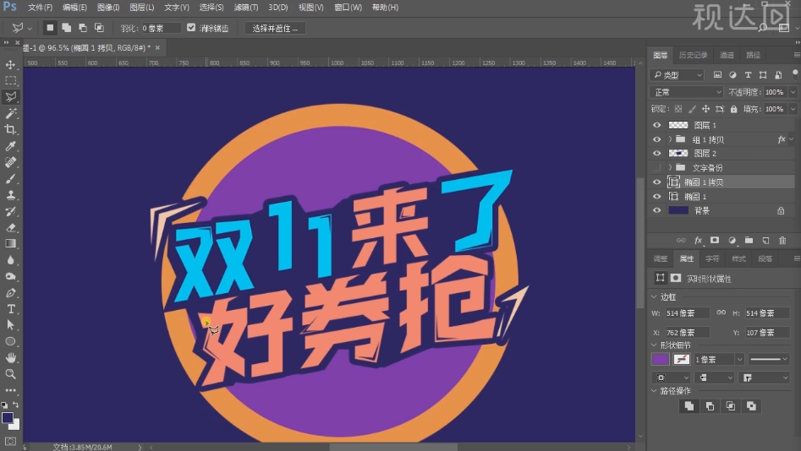Select the Crop tool

tap(10, 129)
